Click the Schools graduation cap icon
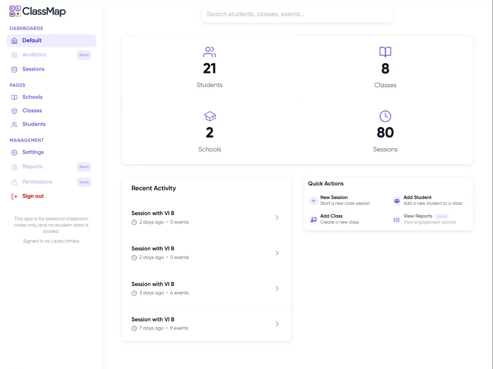493x369 pixels. [210, 117]
